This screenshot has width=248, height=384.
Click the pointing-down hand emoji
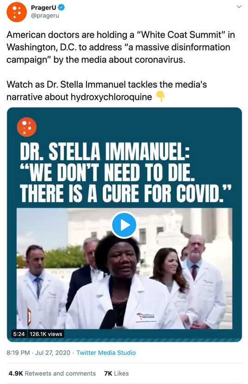click(160, 96)
